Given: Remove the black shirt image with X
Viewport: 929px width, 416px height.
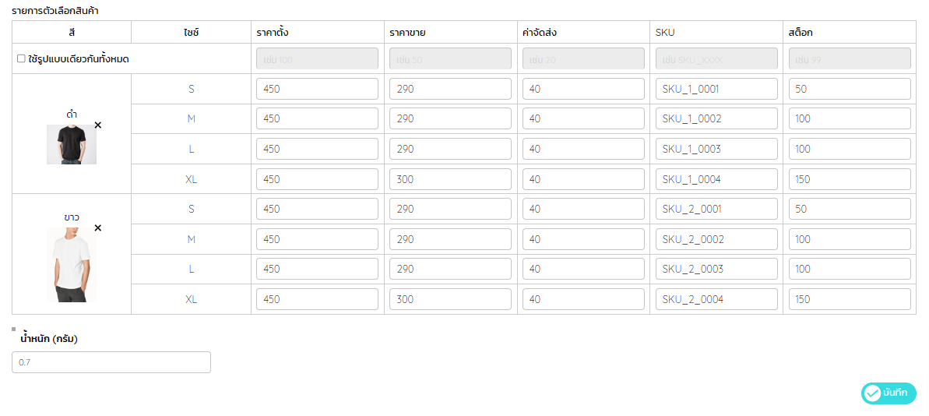Looking at the screenshot, I should coord(98,125).
